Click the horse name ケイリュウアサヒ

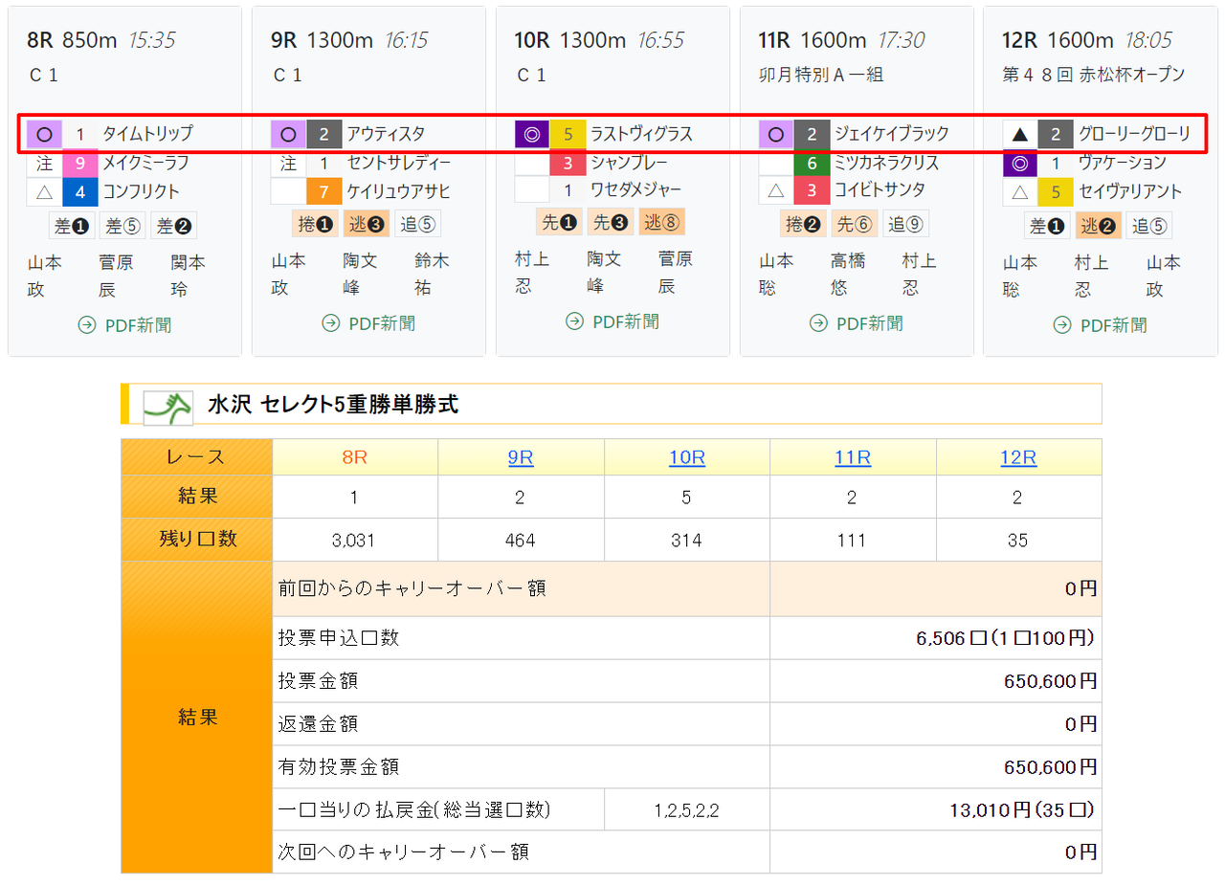tap(398, 191)
